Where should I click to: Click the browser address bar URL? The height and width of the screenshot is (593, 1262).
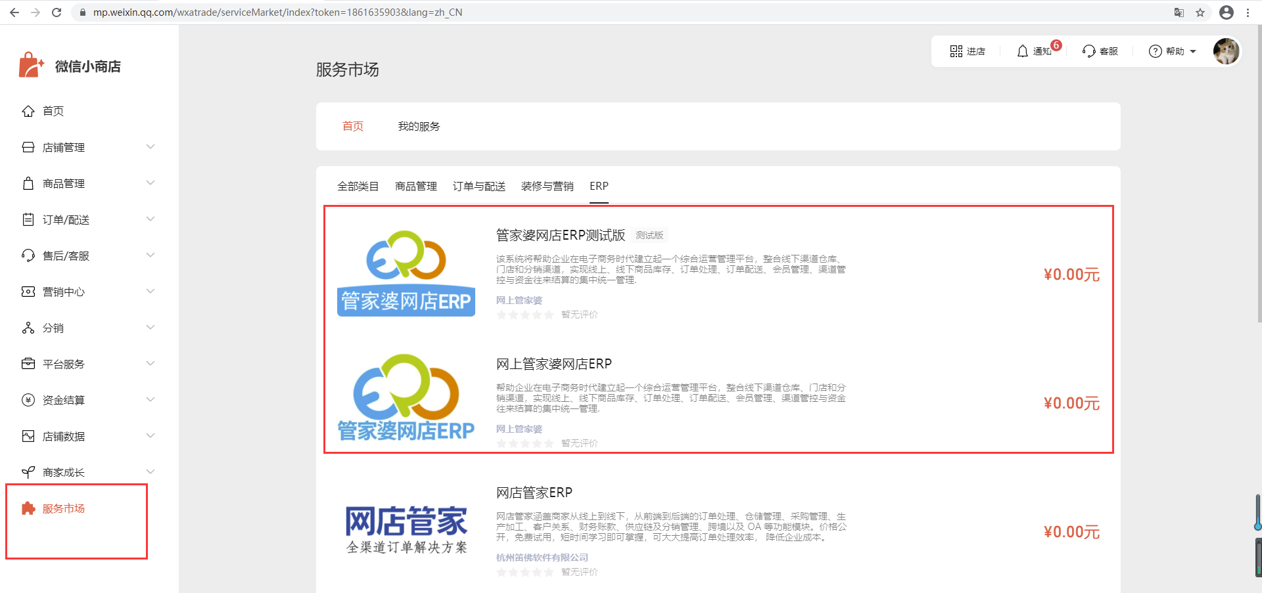(277, 12)
